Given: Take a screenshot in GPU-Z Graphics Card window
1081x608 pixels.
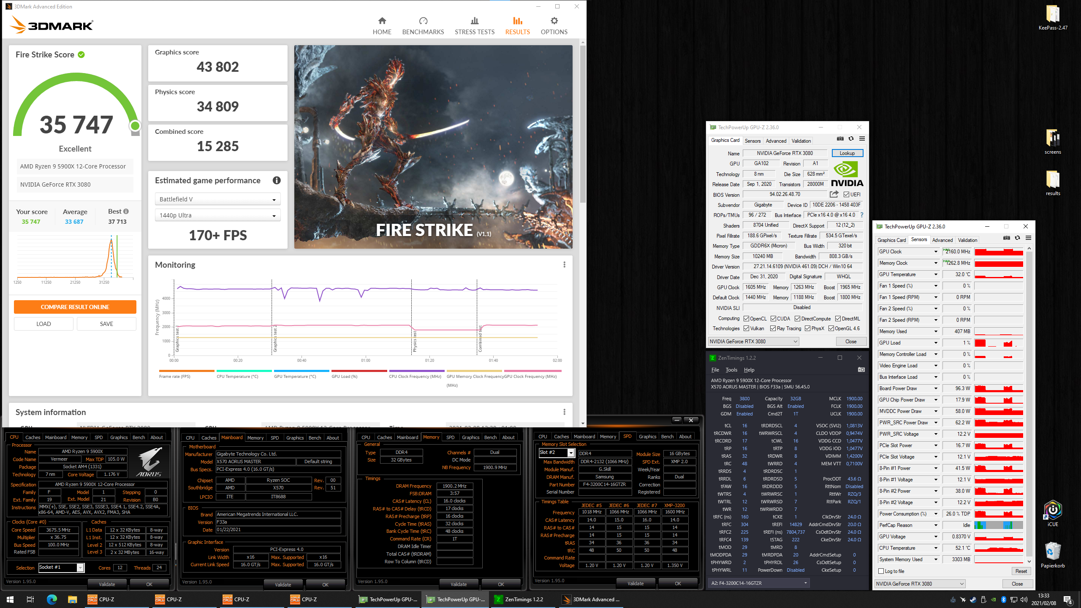Looking at the screenshot, I should pos(840,138).
